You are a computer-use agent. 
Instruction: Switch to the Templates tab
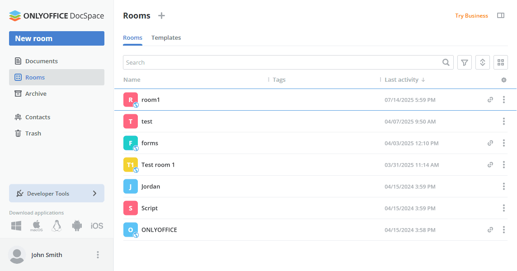click(x=166, y=38)
